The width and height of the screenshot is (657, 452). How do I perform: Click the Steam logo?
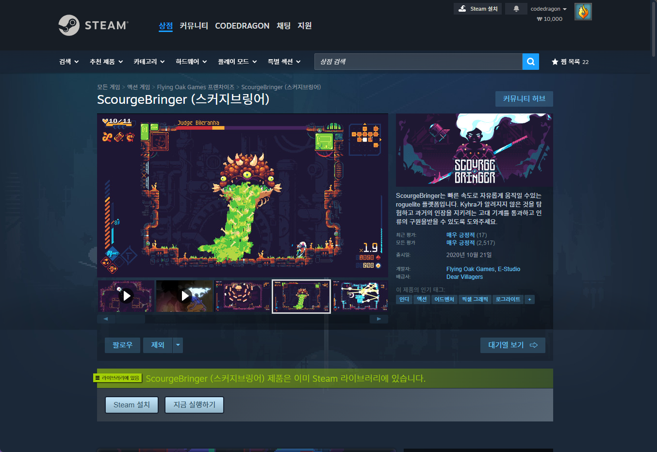(x=94, y=25)
